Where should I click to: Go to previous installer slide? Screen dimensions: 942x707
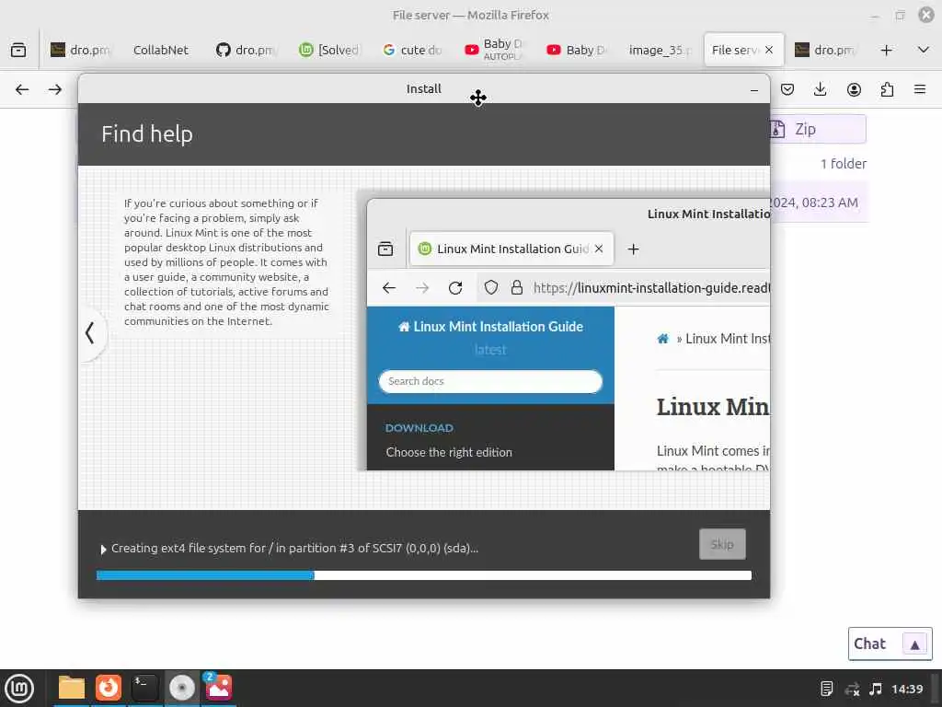(x=90, y=332)
